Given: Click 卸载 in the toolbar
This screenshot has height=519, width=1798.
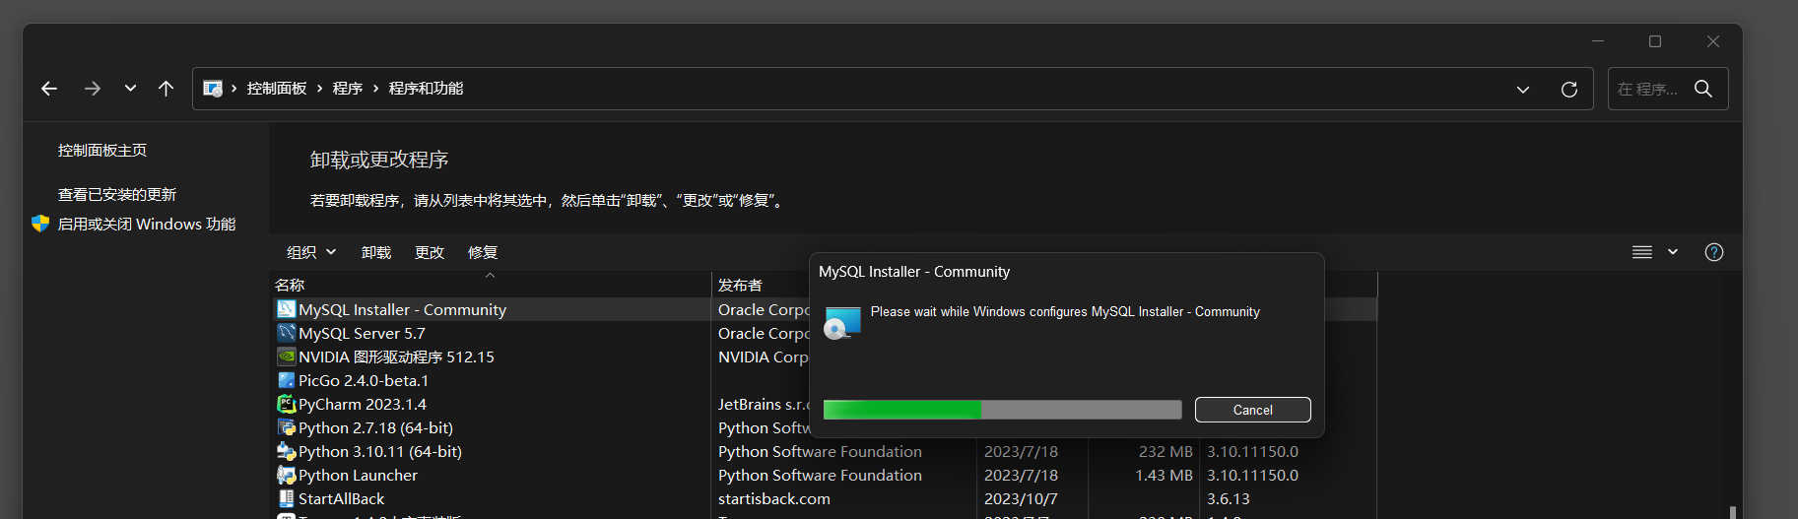Looking at the screenshot, I should tap(376, 252).
